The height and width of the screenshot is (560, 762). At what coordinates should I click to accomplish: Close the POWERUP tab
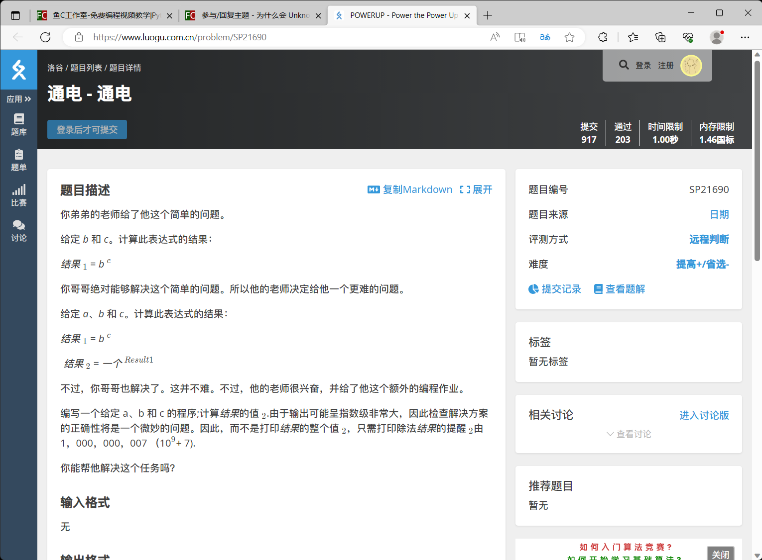pos(467,15)
